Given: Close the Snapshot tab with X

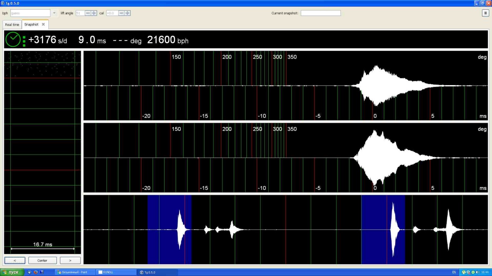Looking at the screenshot, I should (43, 25).
